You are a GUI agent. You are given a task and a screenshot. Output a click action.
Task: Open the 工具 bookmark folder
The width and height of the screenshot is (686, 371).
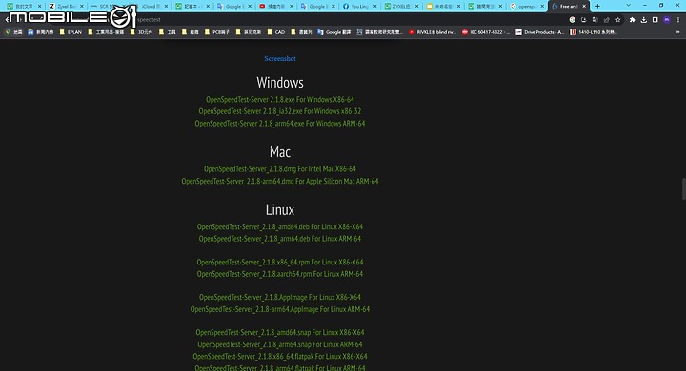(167, 32)
